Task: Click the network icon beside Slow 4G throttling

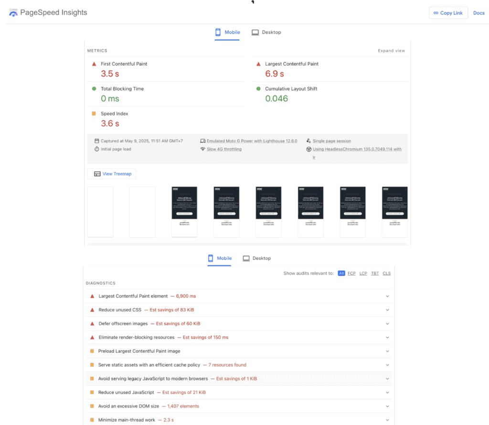Action: [x=203, y=148]
